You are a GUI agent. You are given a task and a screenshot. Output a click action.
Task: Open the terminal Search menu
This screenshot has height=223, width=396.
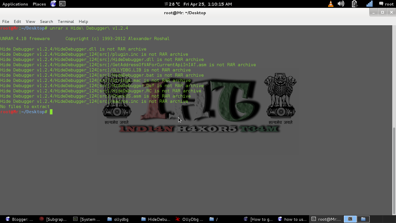[46, 21]
